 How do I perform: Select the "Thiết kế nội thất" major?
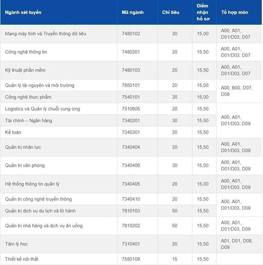click(22, 259)
